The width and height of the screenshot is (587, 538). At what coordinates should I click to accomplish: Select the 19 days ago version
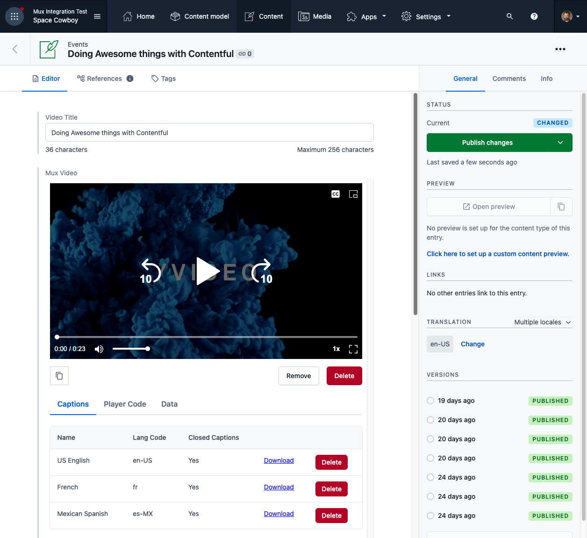click(430, 401)
